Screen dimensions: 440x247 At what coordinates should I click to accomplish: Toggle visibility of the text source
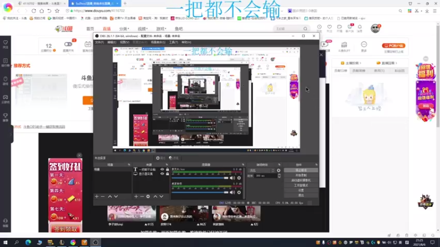pos(162,170)
